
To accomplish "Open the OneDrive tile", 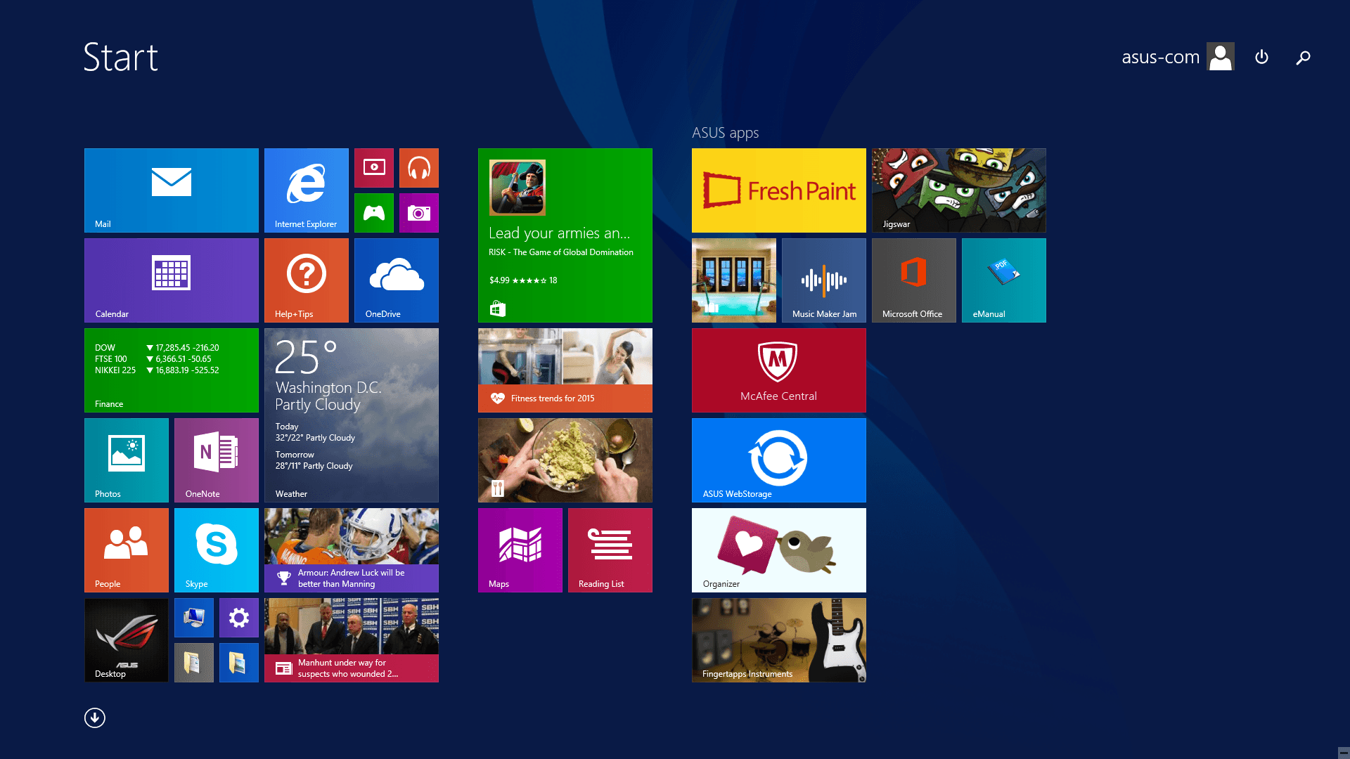I will [396, 280].
